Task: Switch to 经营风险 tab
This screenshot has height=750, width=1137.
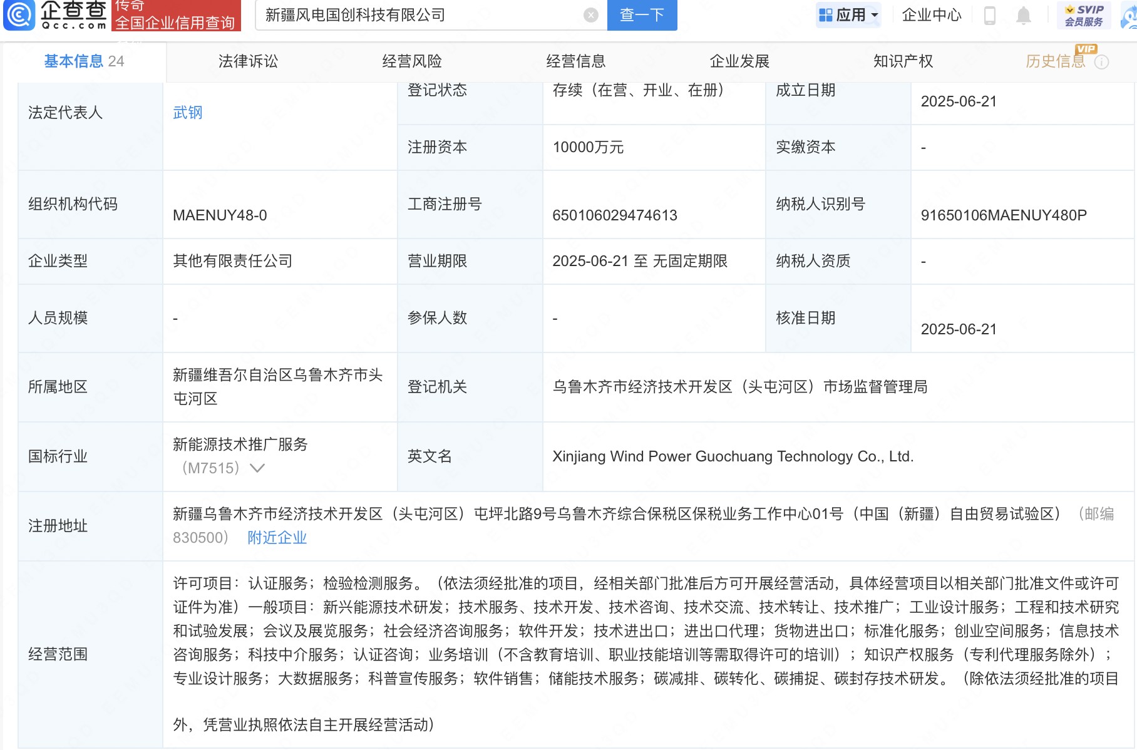Action: 412,61
